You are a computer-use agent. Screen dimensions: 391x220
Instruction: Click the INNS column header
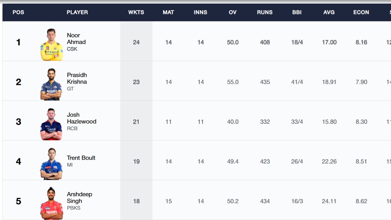200,12
